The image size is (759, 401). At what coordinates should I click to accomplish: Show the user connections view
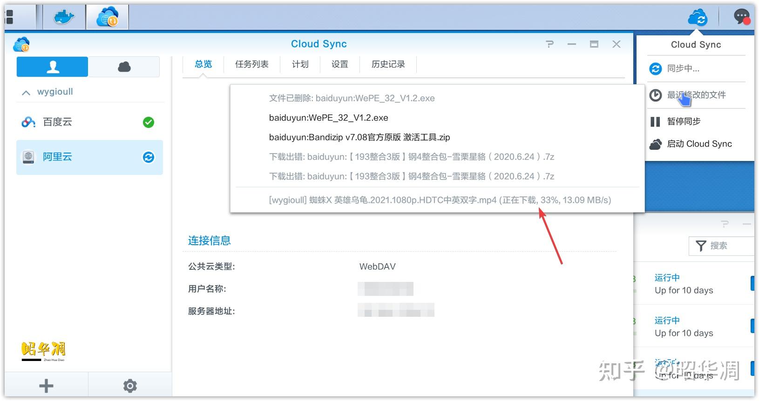[x=53, y=67]
